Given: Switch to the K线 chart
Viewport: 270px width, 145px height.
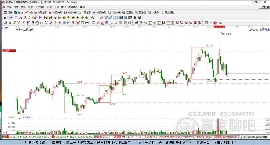Looking at the screenshot, I should tap(28, 12).
